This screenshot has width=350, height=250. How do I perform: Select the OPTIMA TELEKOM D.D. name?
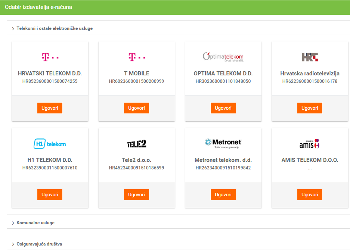coord(223,74)
